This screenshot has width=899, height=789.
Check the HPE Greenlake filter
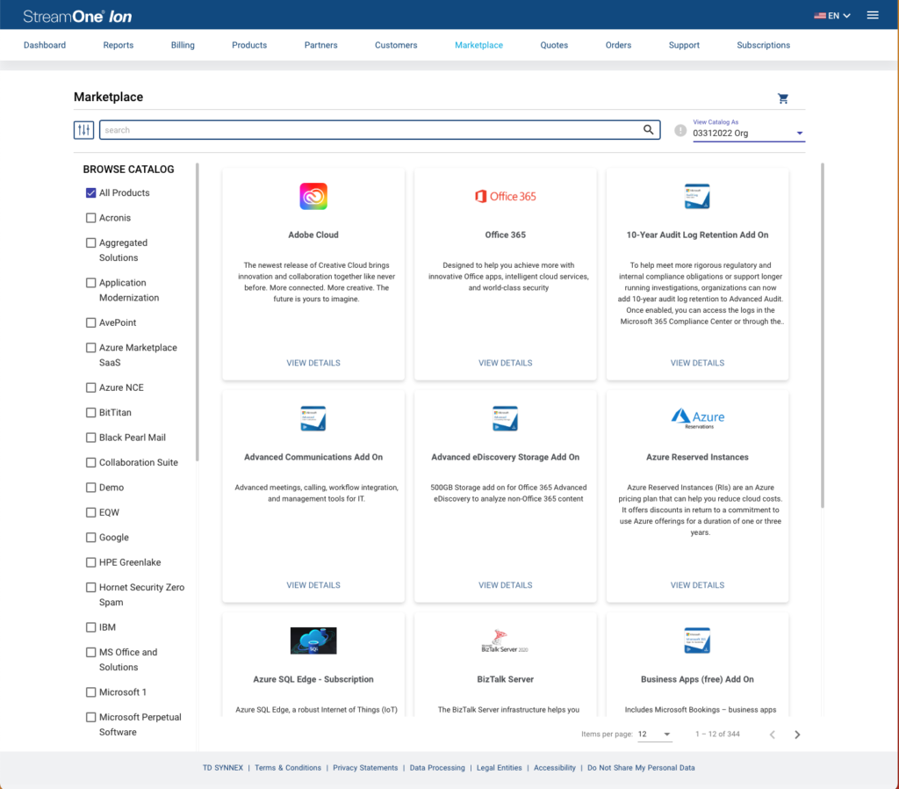tap(90, 562)
